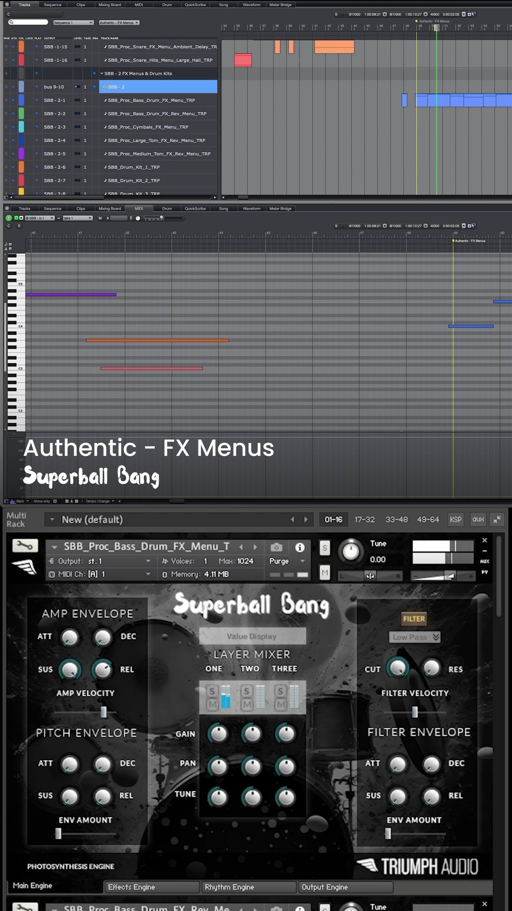This screenshot has height=911, width=512.
Task: Switch to Drum tab in top window
Action: coord(167,5)
